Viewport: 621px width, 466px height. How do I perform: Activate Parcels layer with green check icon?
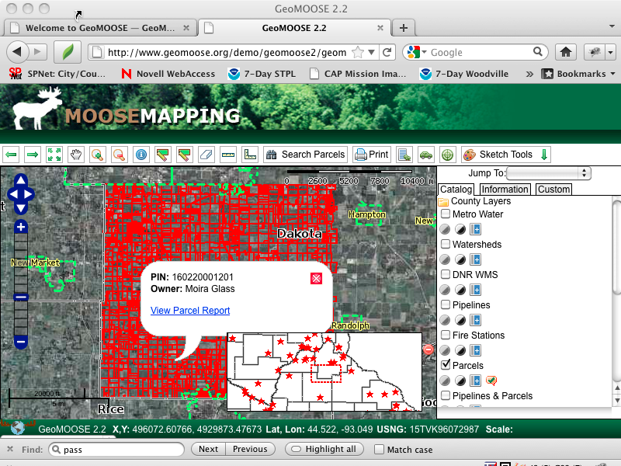click(x=491, y=381)
